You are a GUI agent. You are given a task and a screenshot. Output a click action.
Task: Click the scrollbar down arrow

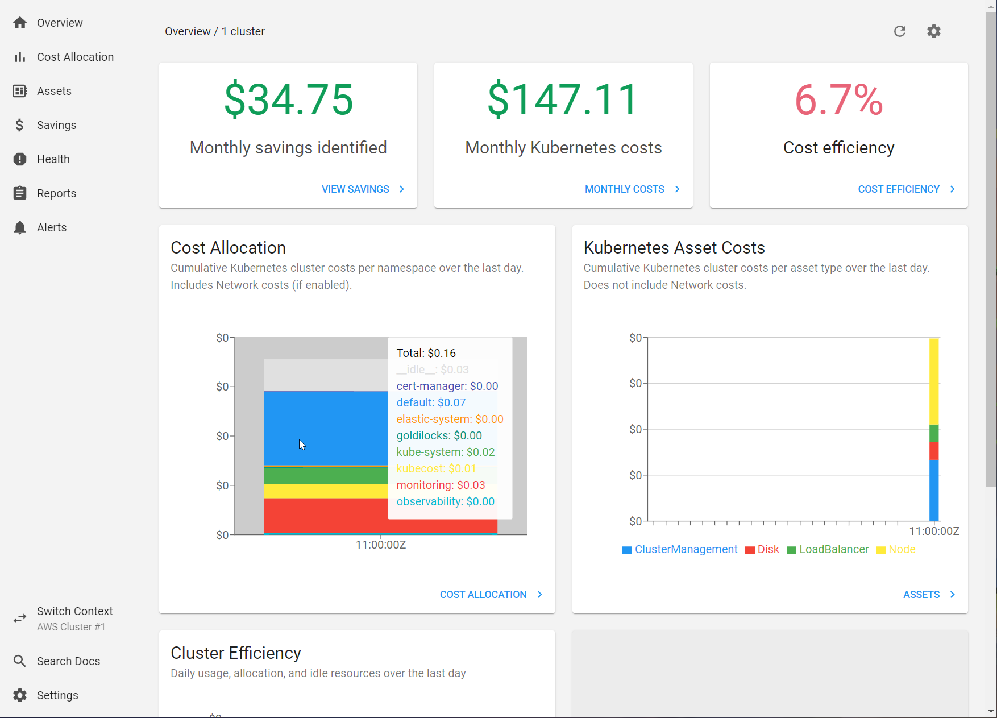(991, 712)
